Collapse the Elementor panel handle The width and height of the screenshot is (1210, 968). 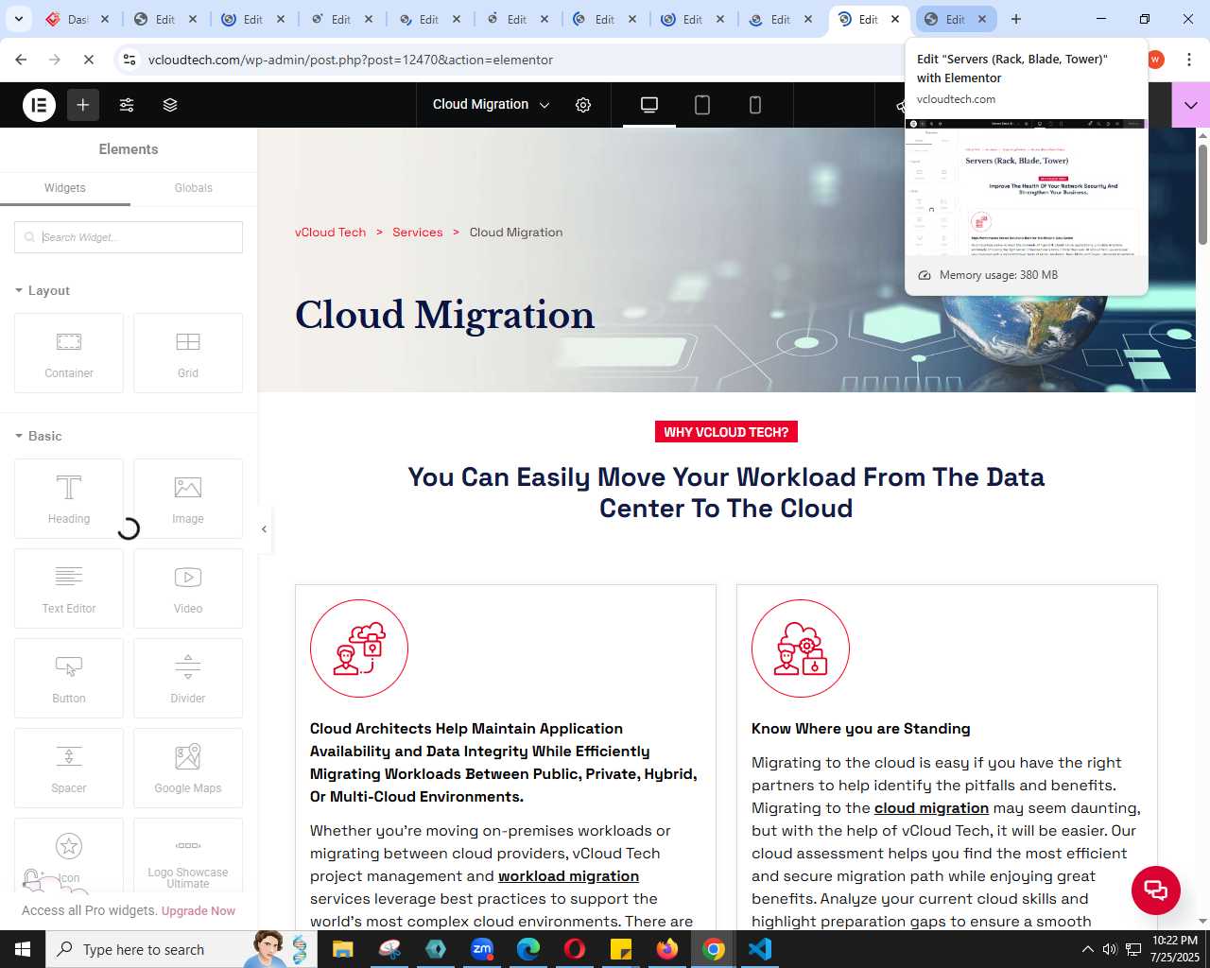point(265,529)
